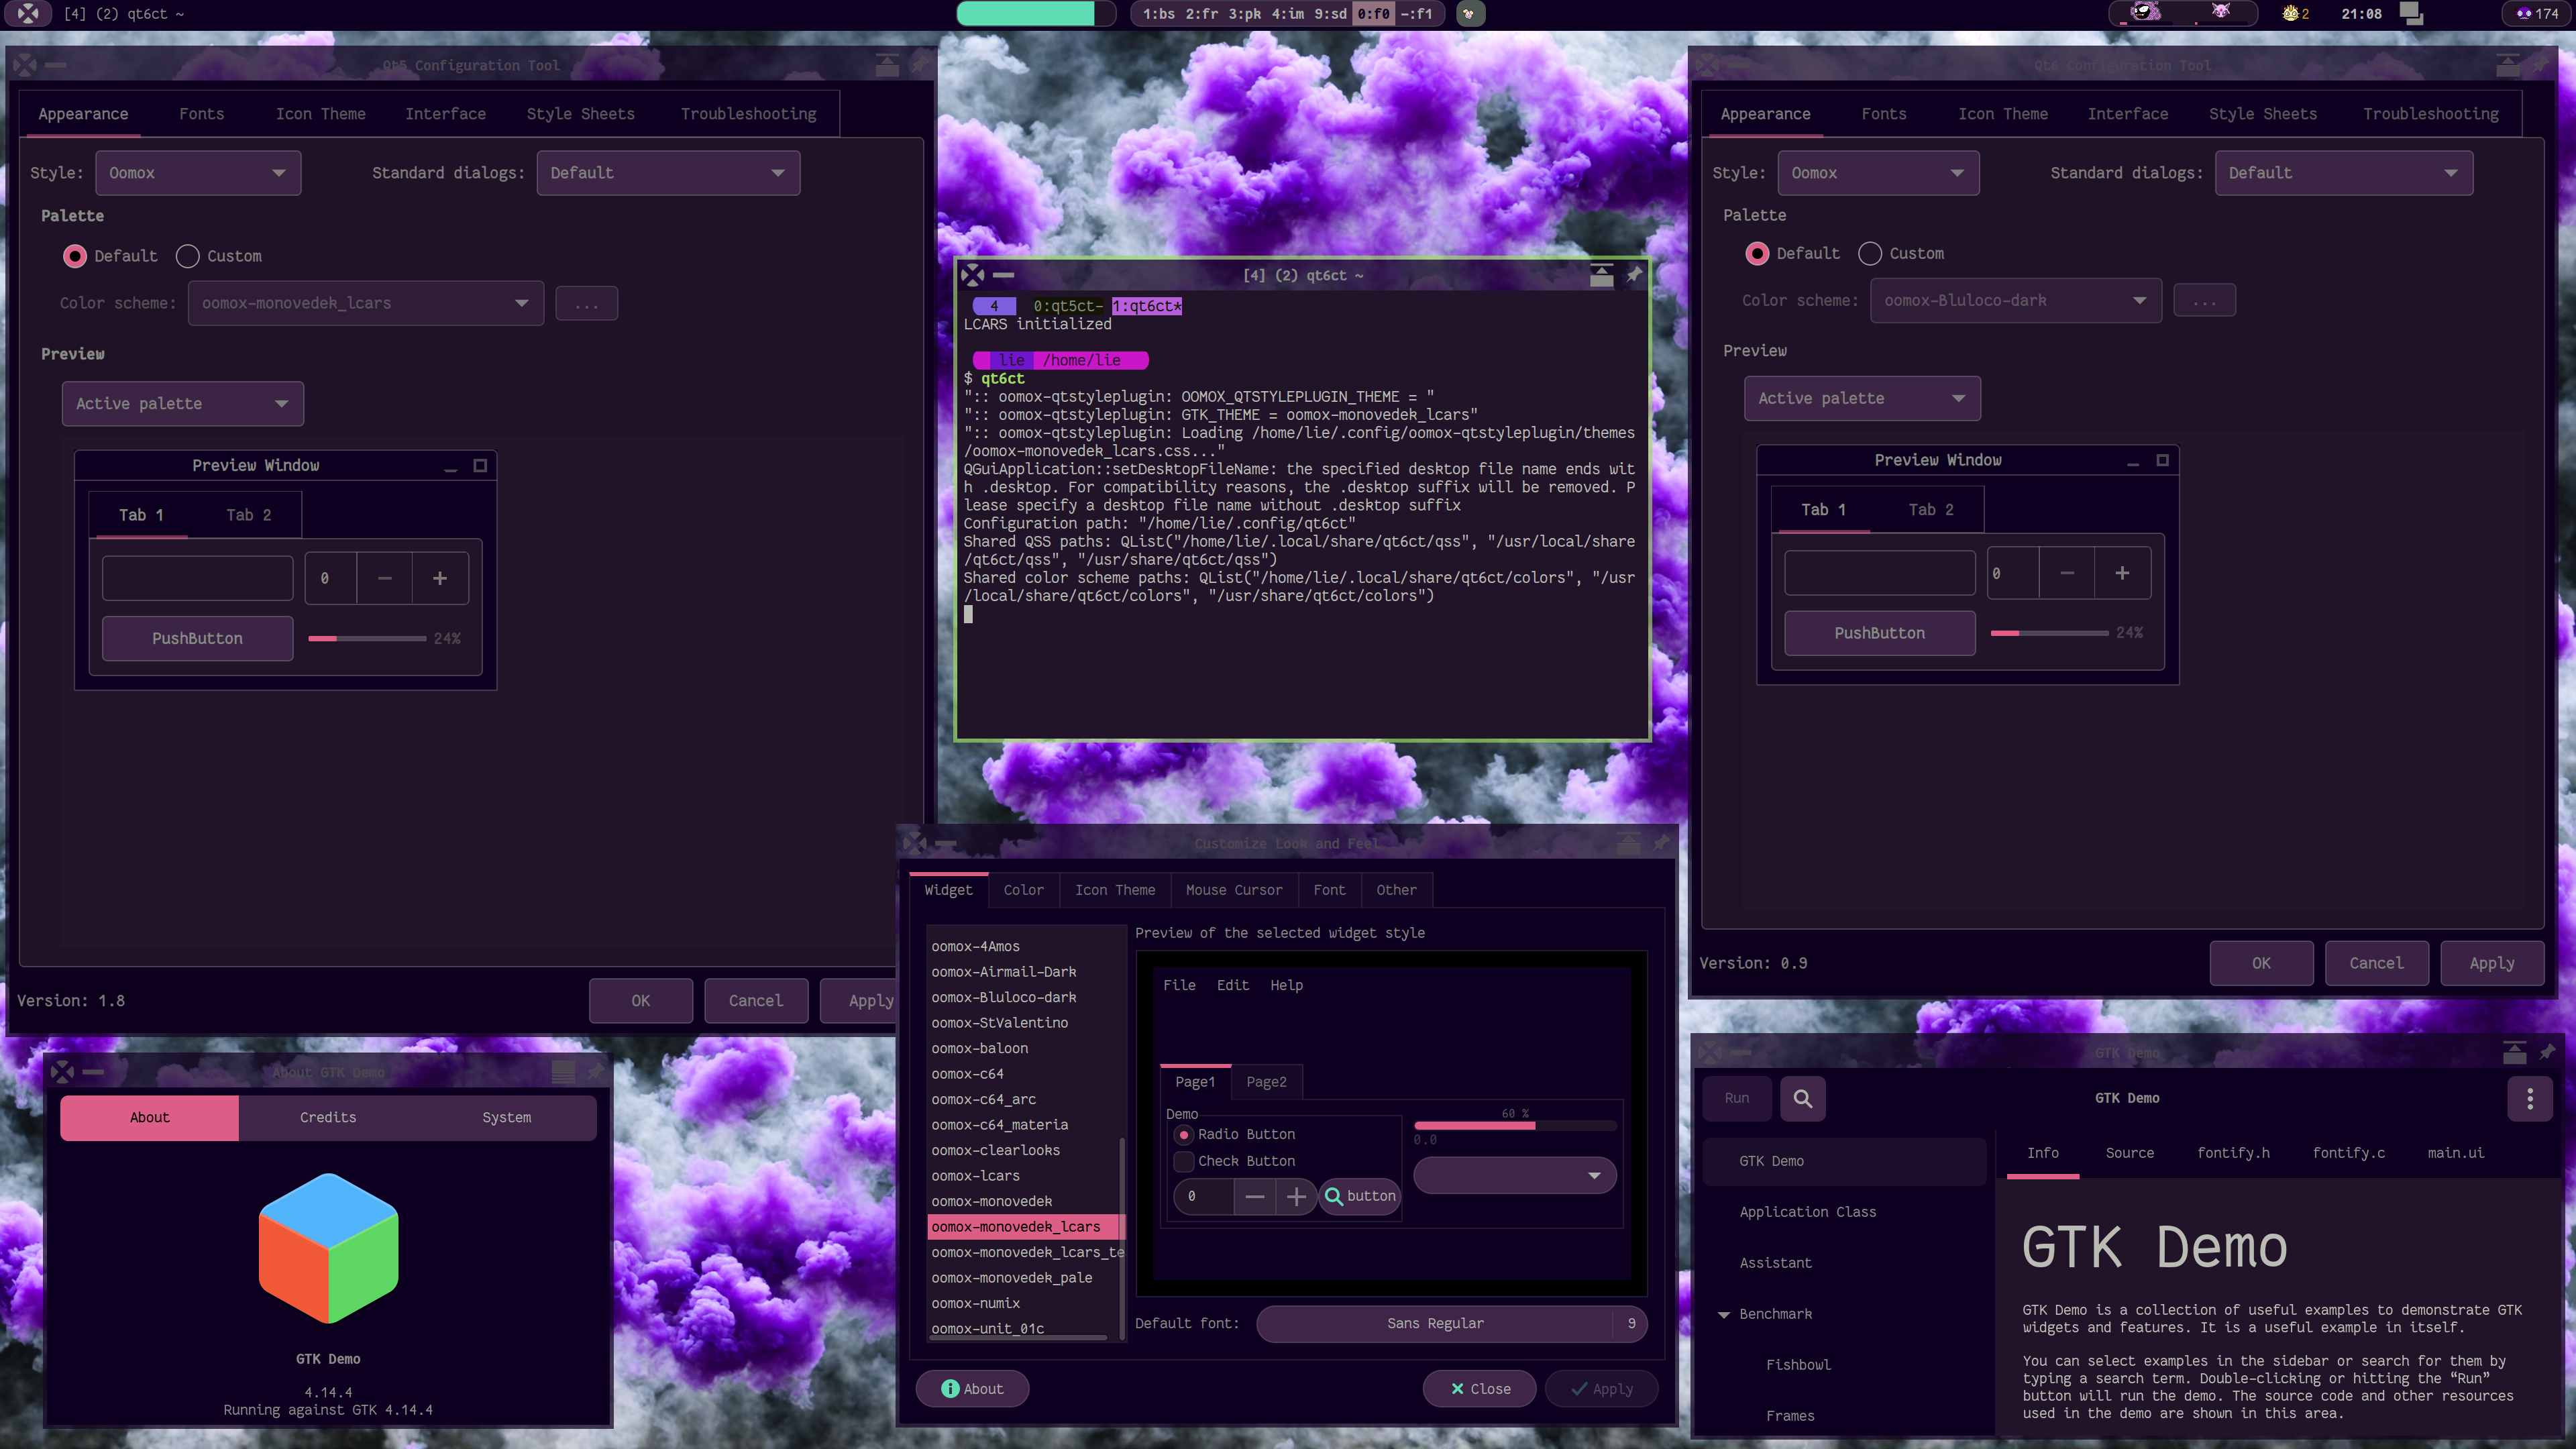Toggle Check Button in widget preview
The image size is (2576, 1449).
coord(1184,1161)
